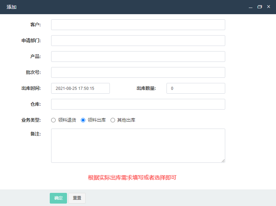The width and height of the screenshot is (276, 206).
Task: Select the 其他出库 radio option
Action: point(113,120)
